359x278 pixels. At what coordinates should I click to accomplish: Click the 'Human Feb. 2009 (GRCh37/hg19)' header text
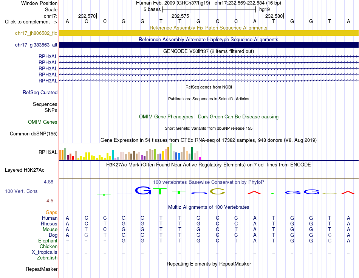tap(173, 3)
